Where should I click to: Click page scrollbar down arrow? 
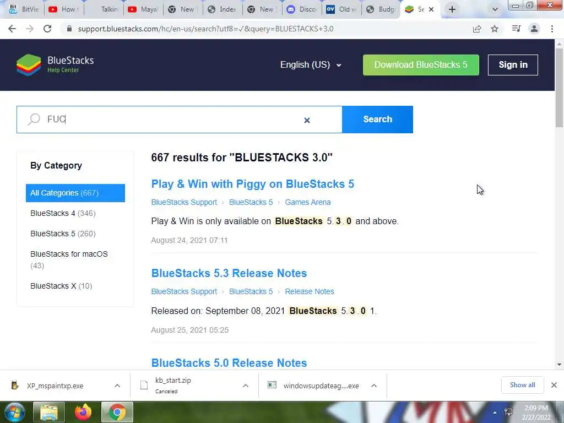click(560, 365)
